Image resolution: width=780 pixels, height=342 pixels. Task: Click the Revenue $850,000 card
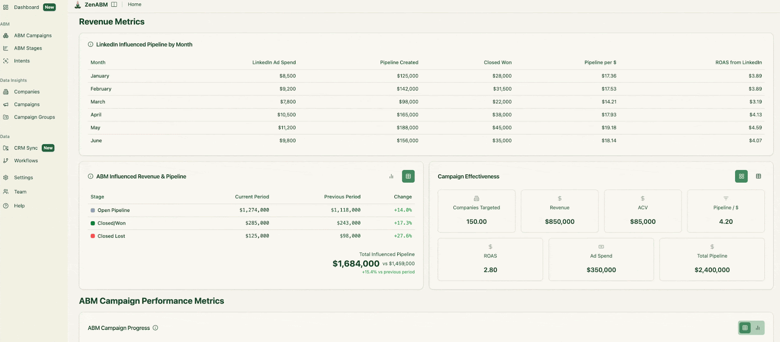560,211
